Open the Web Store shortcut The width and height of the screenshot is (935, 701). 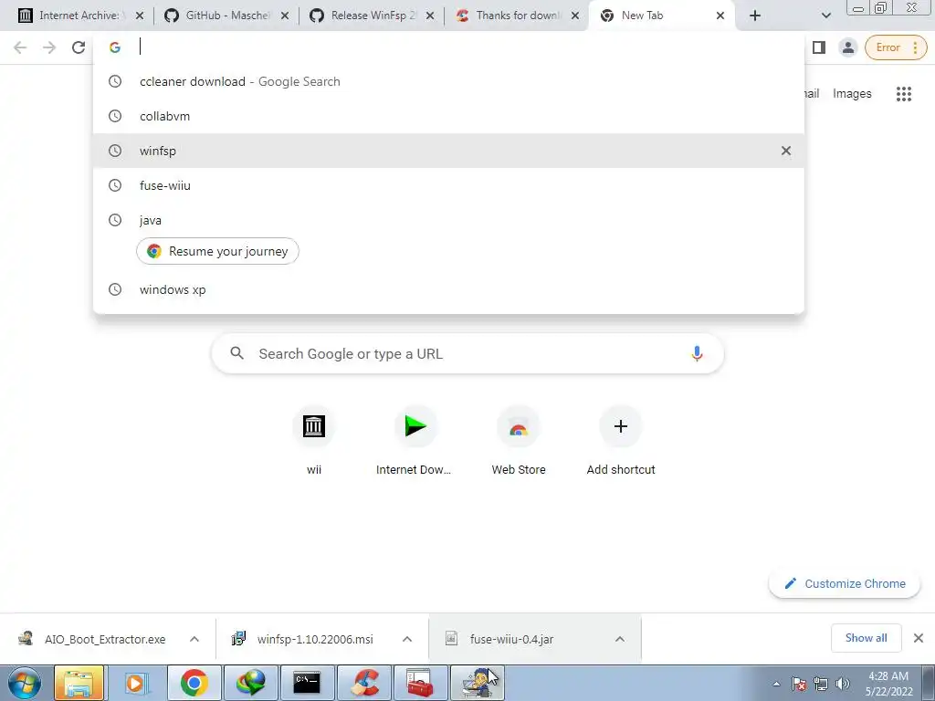[x=519, y=441]
